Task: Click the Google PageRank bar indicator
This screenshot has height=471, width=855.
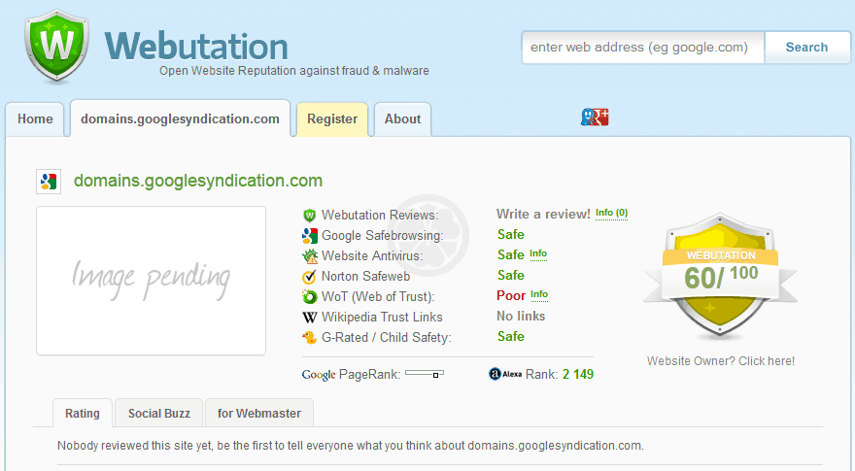Action: (x=425, y=374)
